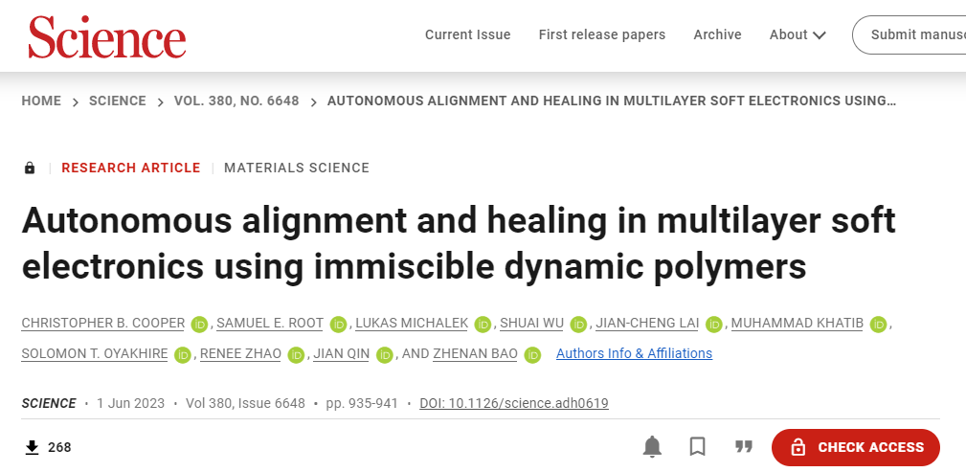Open the Archive menu item
The width and height of the screenshot is (966, 472).
717,35
